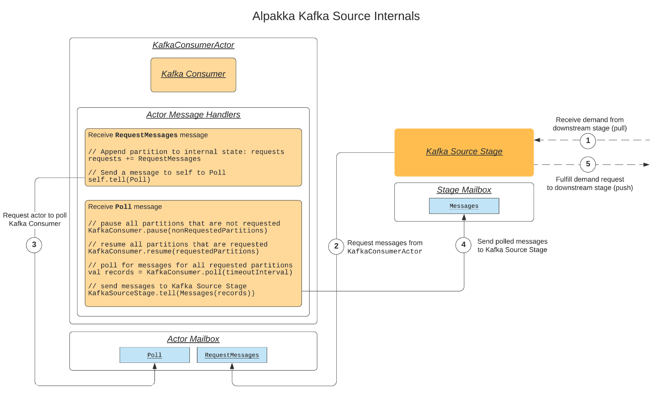The image size is (663, 402).
Task: Select 'KafkaConsumer.pause(nonRequestedPartitions)' line
Action: tap(177, 231)
